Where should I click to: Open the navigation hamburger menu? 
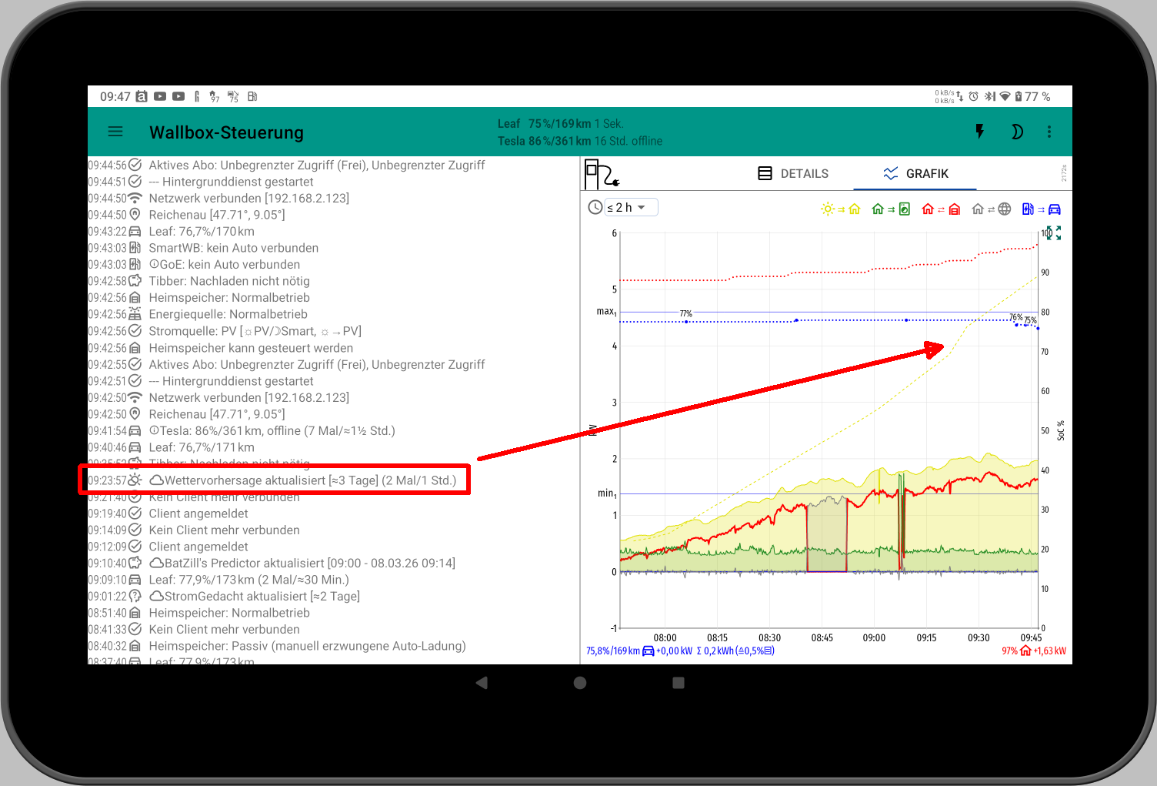click(x=115, y=132)
